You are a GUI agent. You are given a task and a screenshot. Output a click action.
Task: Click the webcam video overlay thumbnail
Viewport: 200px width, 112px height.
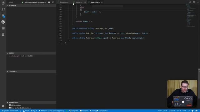(x=182, y=94)
